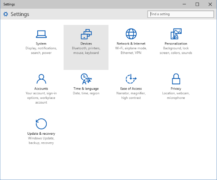217x180 pixels.
Task: Click the 'Accounts' label
Action: tap(41, 89)
